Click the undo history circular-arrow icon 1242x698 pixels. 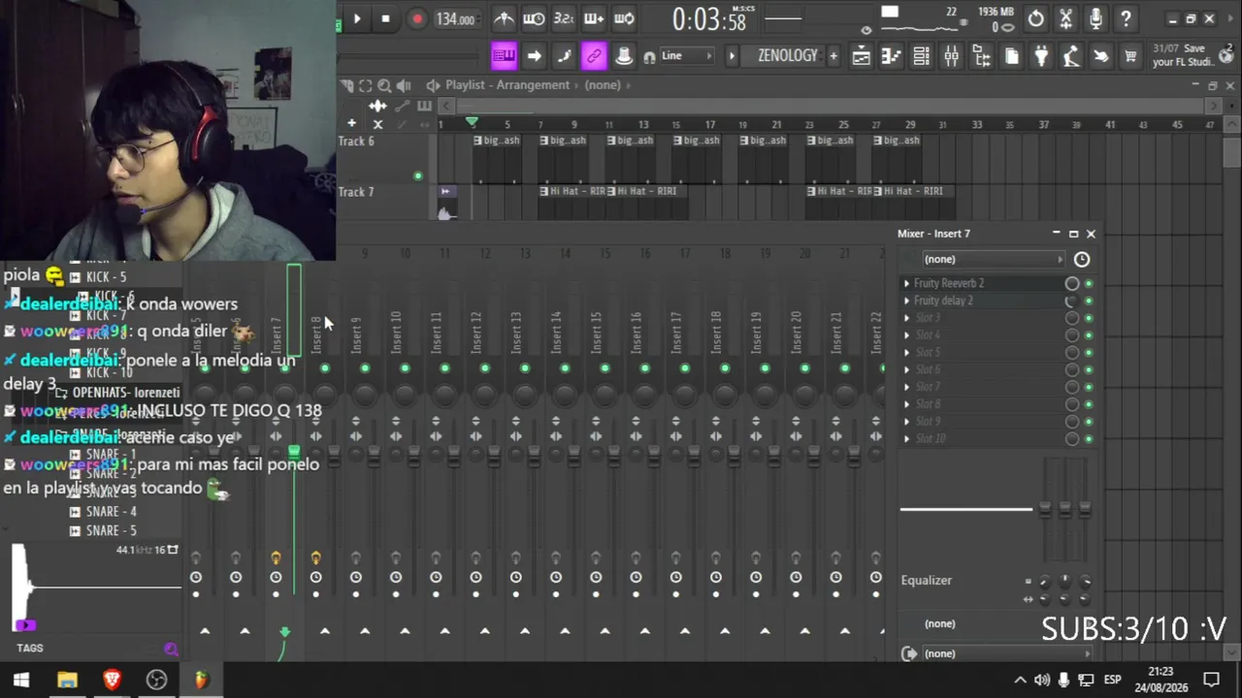point(1036,18)
